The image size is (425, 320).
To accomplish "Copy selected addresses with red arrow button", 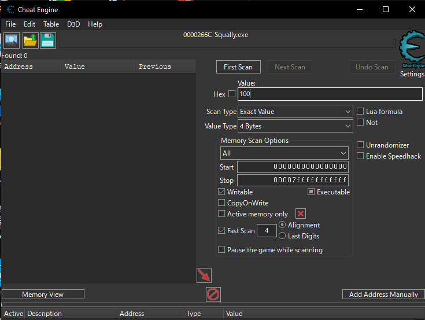I will 204,275.
